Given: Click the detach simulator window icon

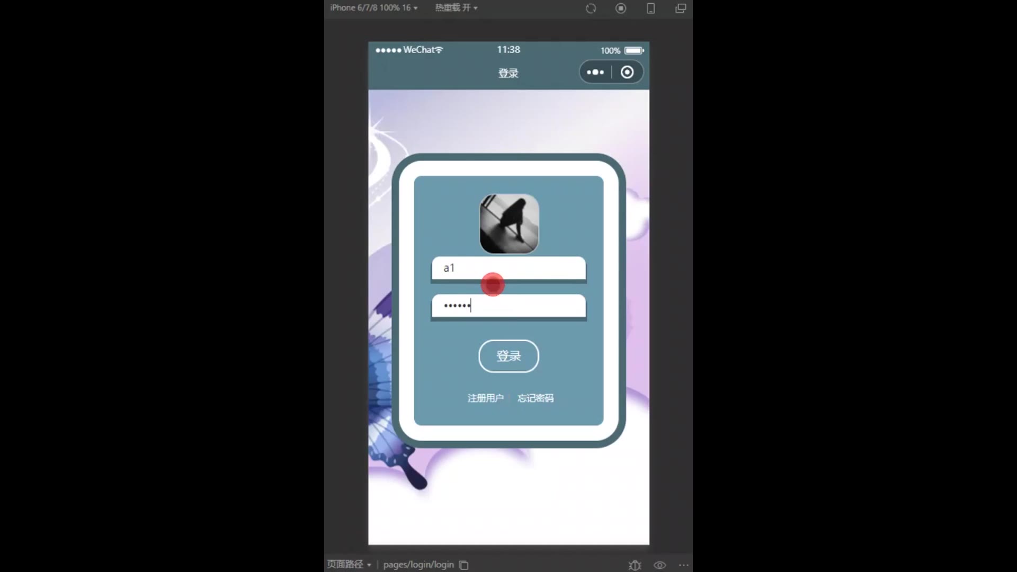Looking at the screenshot, I should (681, 8).
